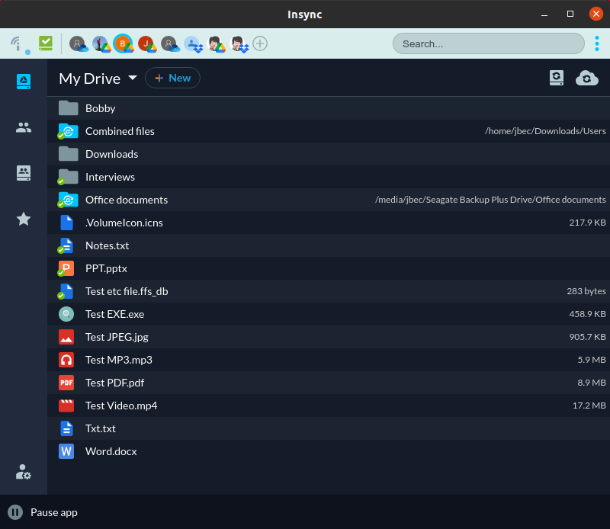Click the network signal icon in the toolbar

(16, 43)
